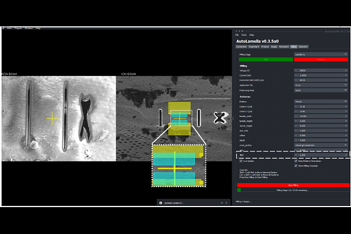The image size is (351, 234).
Task: Decrease trench_height with its minus button
Action: click(296, 126)
